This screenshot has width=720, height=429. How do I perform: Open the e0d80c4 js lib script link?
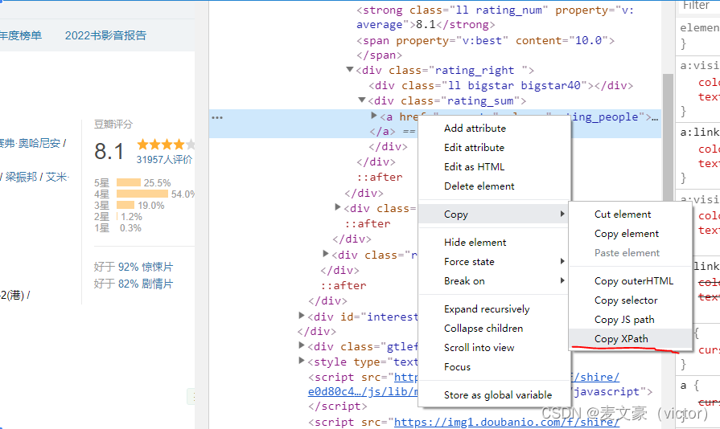click(363, 392)
